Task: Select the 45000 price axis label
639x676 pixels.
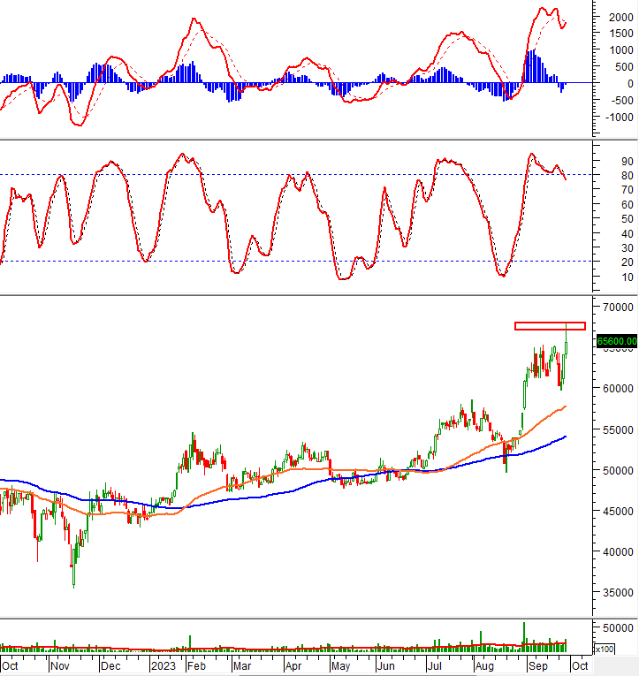Action: pos(618,512)
